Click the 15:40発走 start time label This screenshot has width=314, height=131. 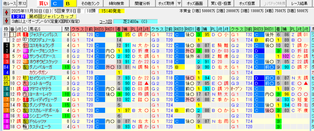tap(112, 11)
